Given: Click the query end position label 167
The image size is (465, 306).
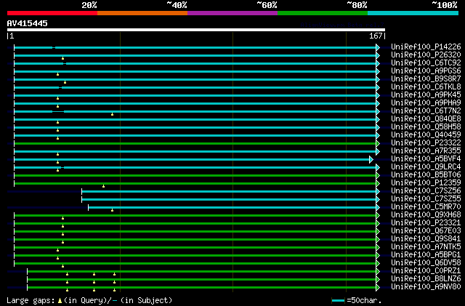Looking at the screenshot, I should (x=376, y=36).
